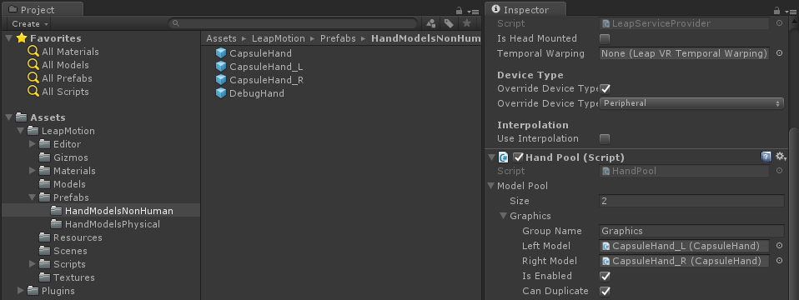Viewport: 799px width, 300px height.
Task: Select the HandModelsNonHuman folder
Action: pyautogui.click(x=101, y=211)
